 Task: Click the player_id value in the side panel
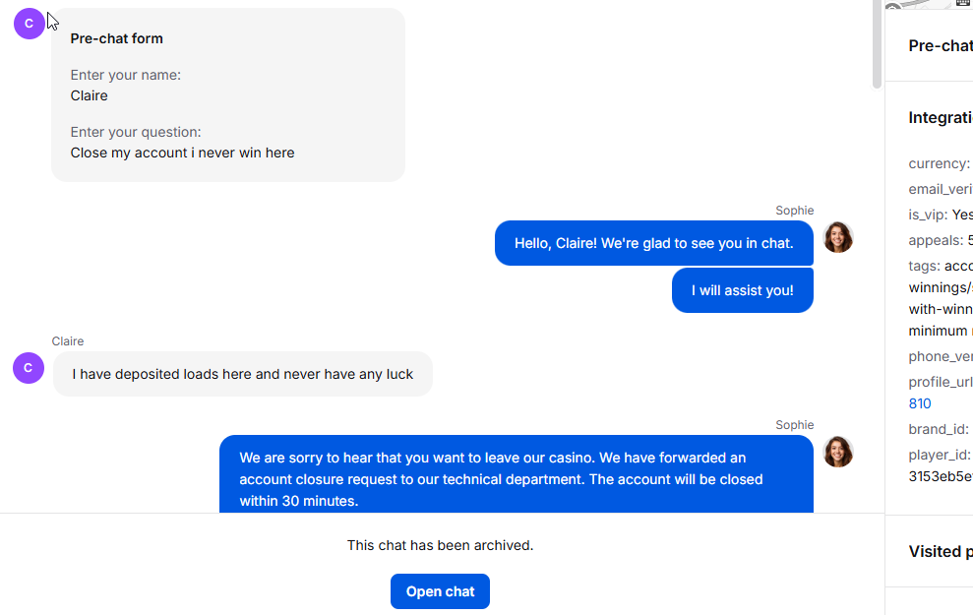click(x=940, y=476)
